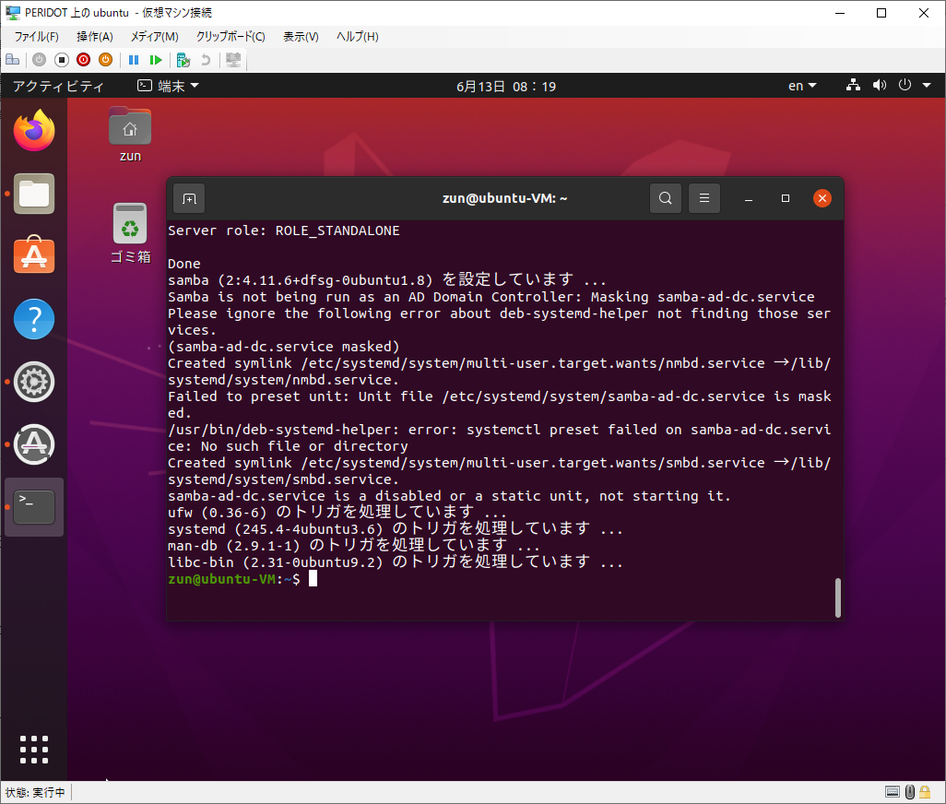Open 操作(A) menu
The height and width of the screenshot is (804, 946).
tap(95, 37)
